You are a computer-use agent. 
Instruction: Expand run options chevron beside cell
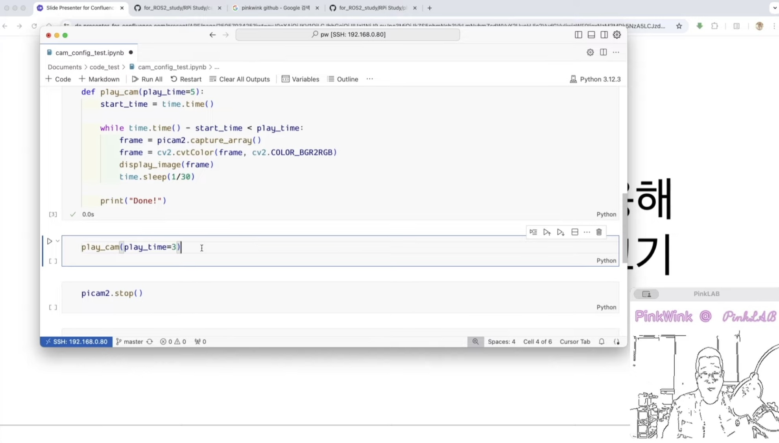click(x=58, y=241)
